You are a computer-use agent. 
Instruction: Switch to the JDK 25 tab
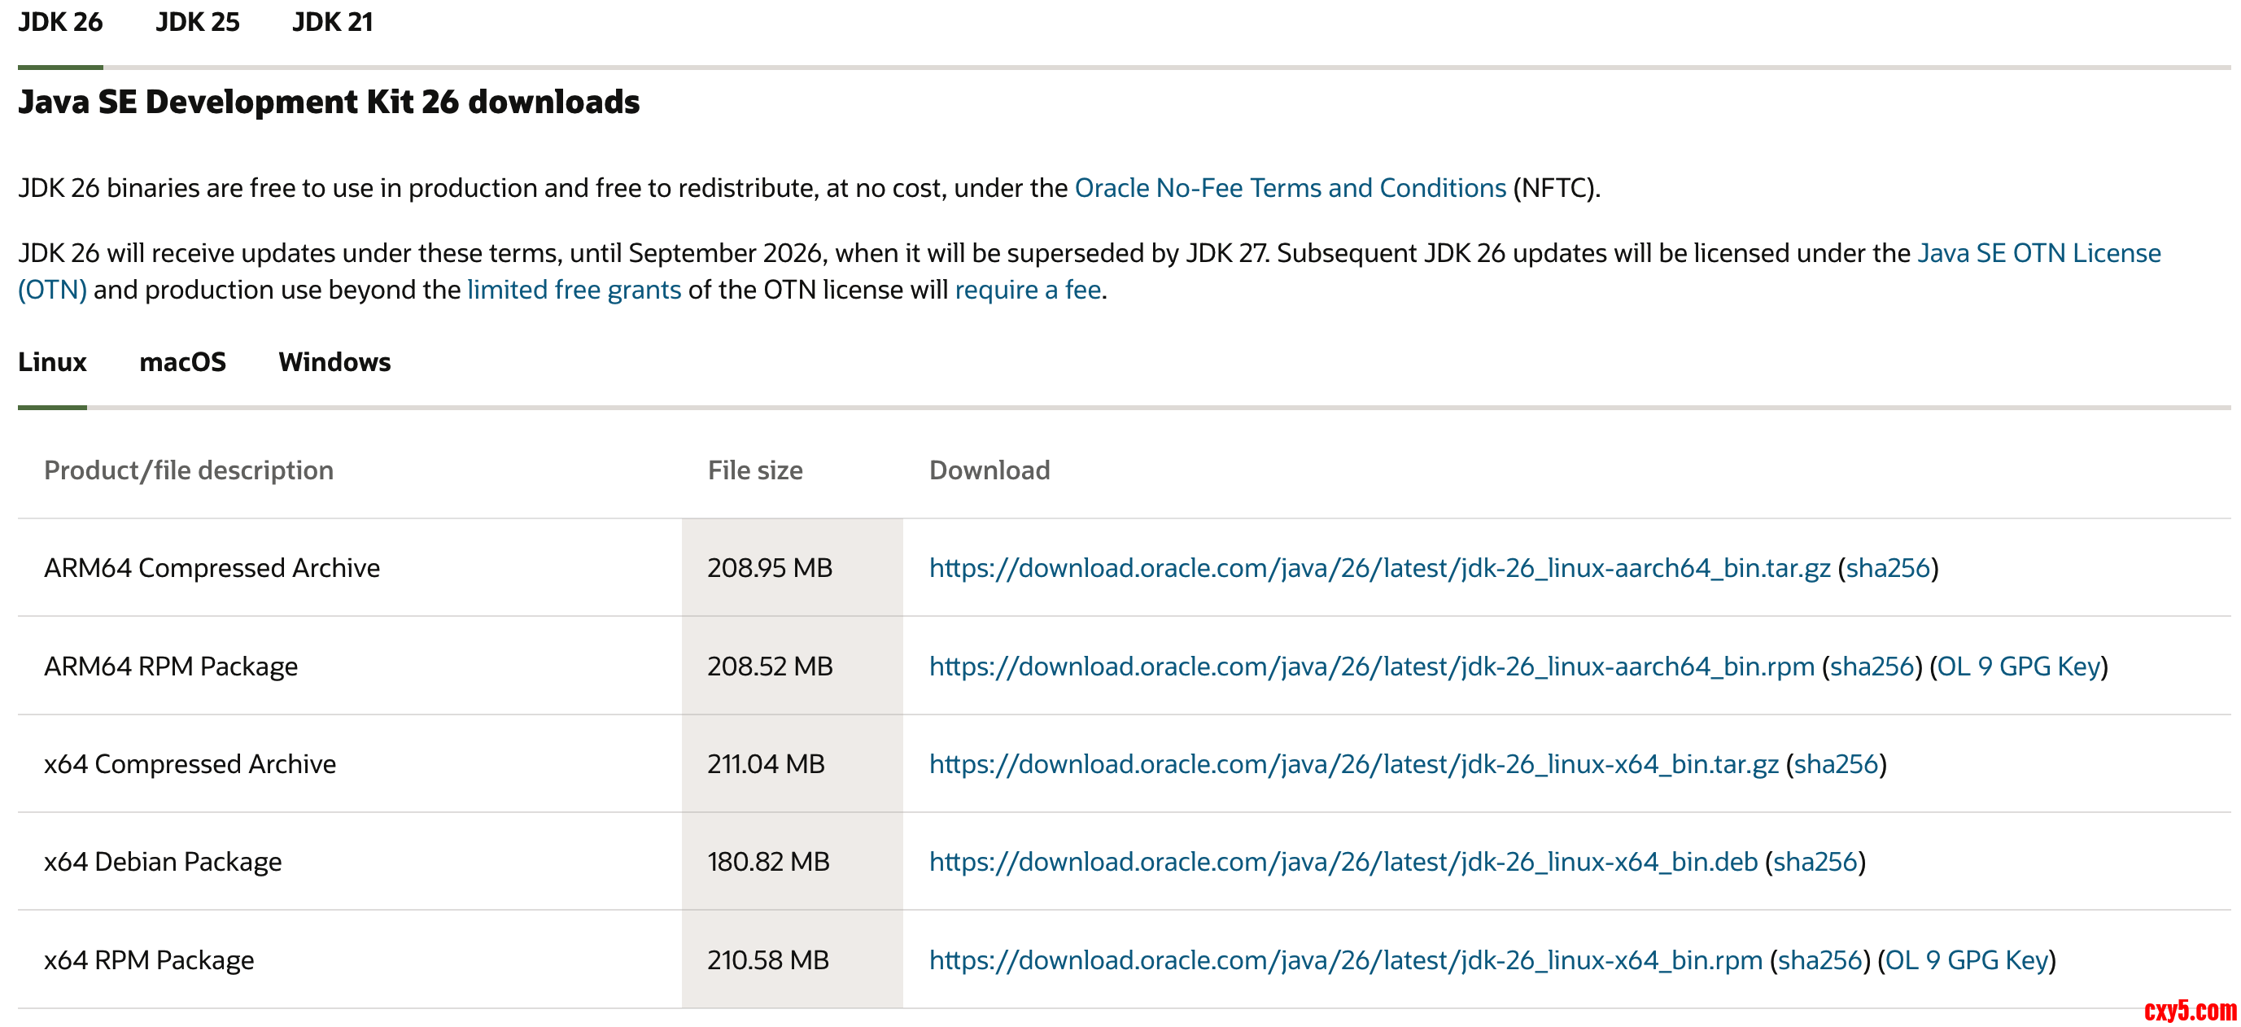(198, 22)
